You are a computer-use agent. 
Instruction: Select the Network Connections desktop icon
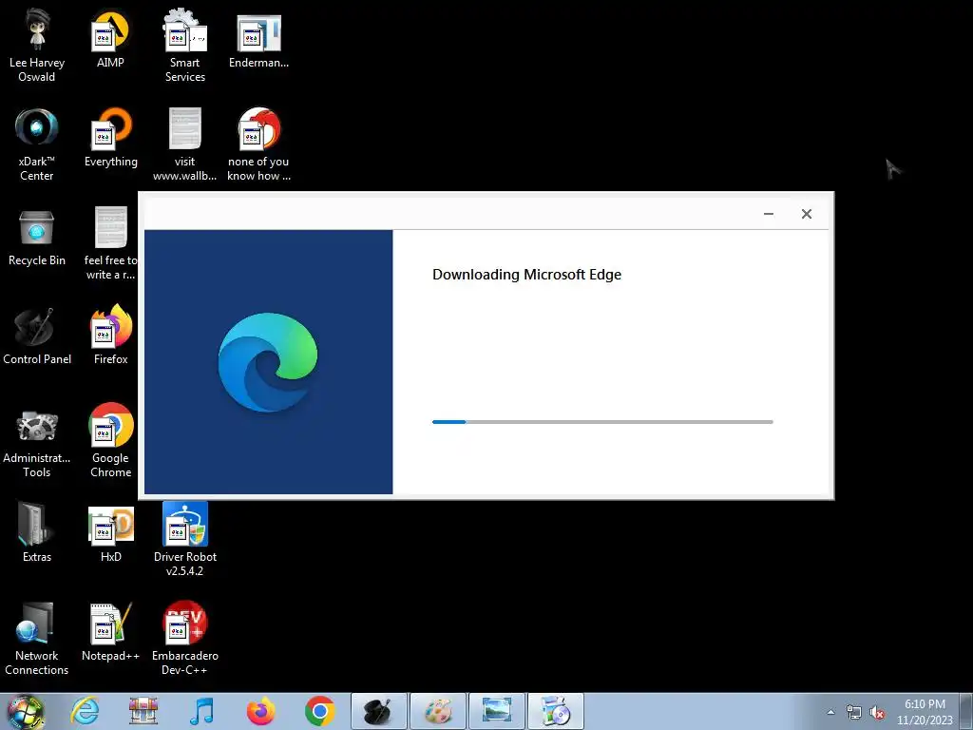tap(37, 638)
